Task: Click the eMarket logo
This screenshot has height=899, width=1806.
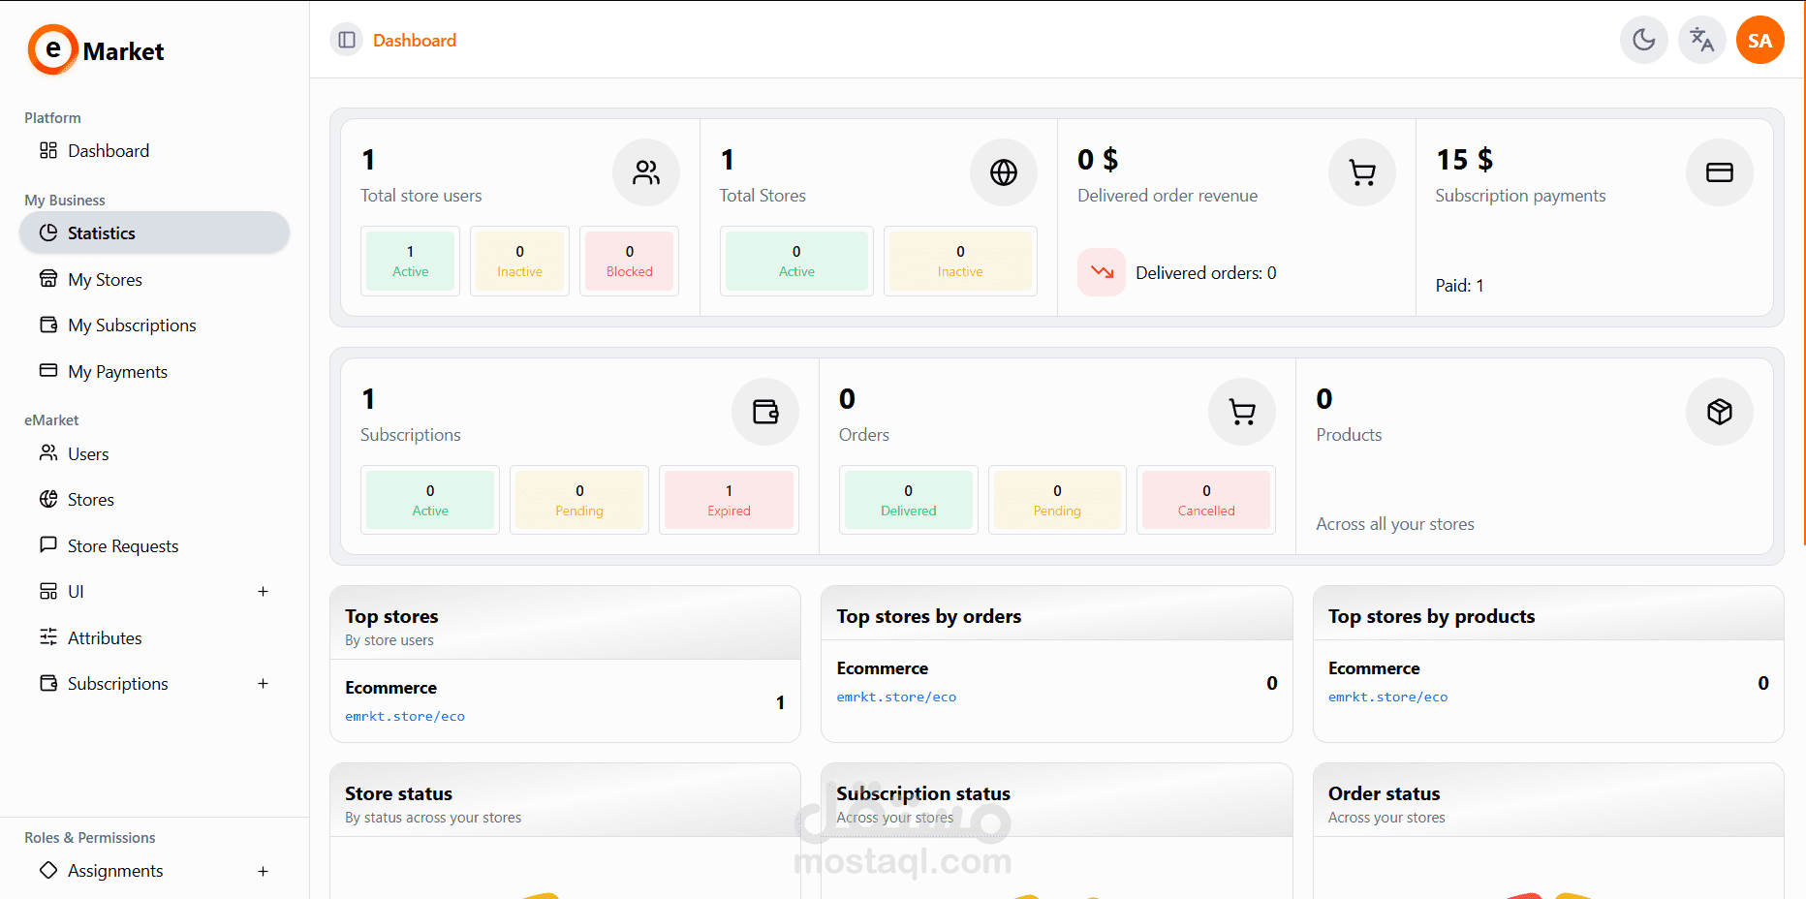Action: pyautogui.click(x=96, y=50)
